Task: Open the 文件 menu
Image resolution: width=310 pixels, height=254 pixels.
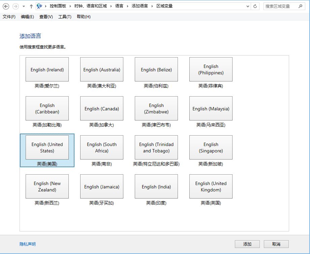Action: click(8, 16)
